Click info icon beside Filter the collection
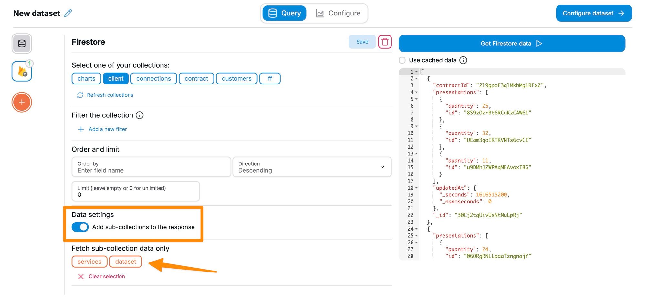Image resolution: width=646 pixels, height=297 pixels. pos(140,115)
